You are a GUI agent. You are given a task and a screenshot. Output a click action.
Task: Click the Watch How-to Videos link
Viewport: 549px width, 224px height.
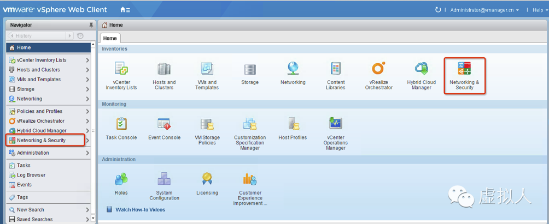141,210
